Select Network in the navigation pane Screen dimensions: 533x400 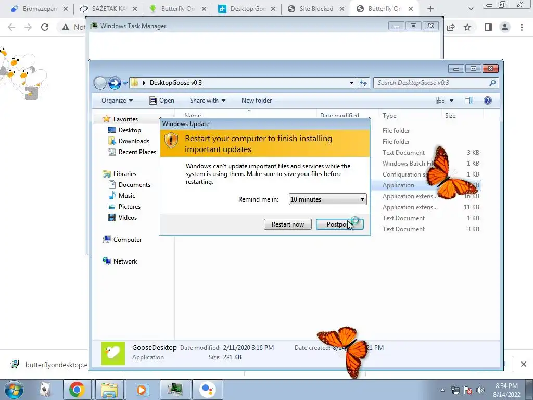125,261
